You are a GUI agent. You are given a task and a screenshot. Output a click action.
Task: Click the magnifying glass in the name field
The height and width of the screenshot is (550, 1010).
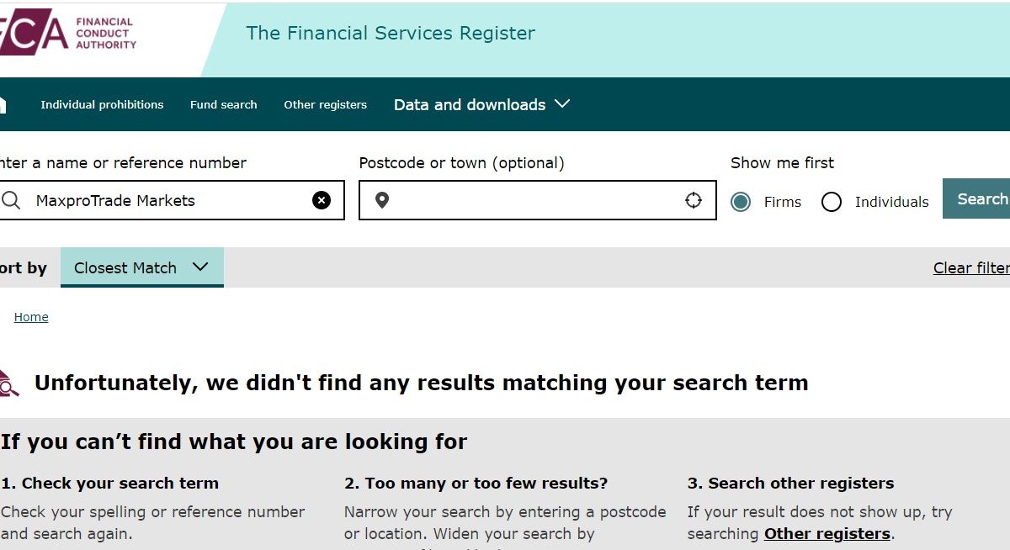pyautogui.click(x=11, y=200)
